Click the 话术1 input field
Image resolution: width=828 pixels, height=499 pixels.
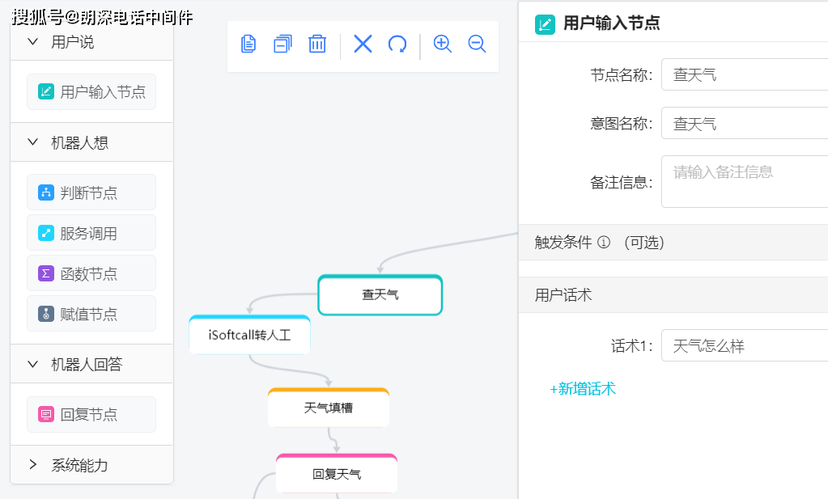[745, 346]
